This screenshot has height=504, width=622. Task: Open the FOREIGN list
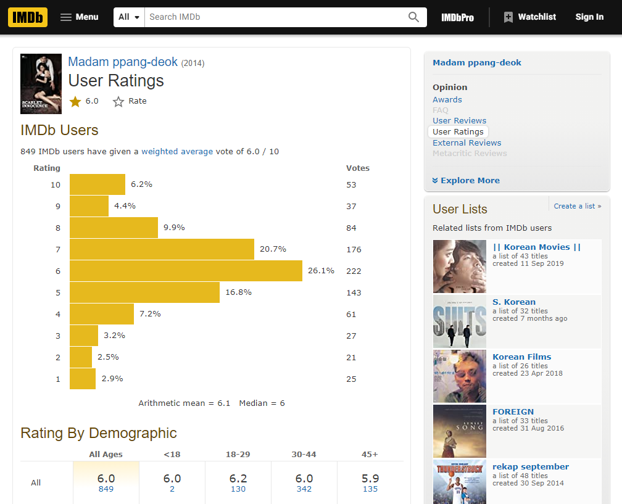(x=513, y=411)
